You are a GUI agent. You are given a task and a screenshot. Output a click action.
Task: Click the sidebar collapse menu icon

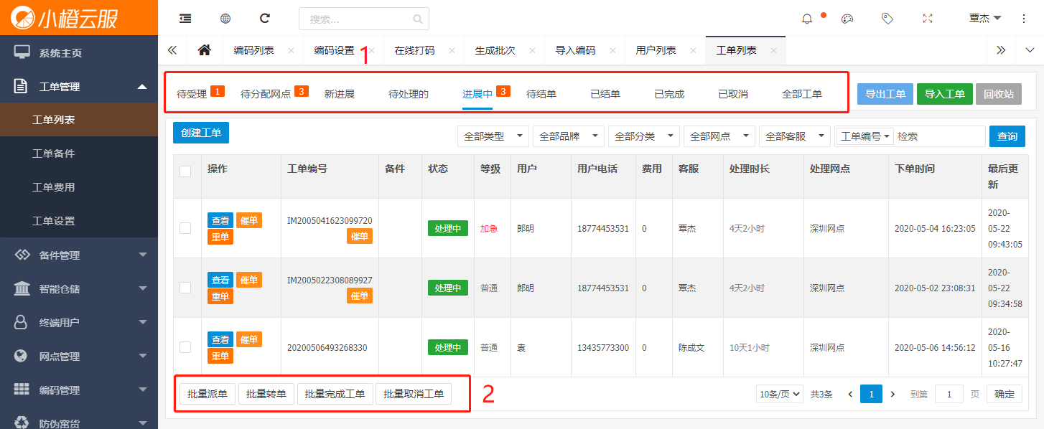pyautogui.click(x=185, y=19)
